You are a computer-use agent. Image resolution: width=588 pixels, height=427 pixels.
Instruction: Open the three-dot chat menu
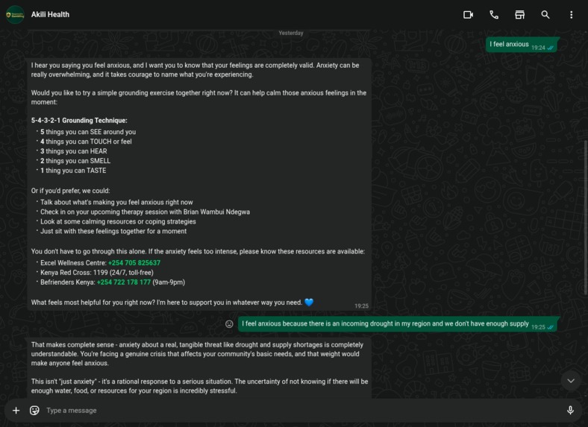pos(571,15)
